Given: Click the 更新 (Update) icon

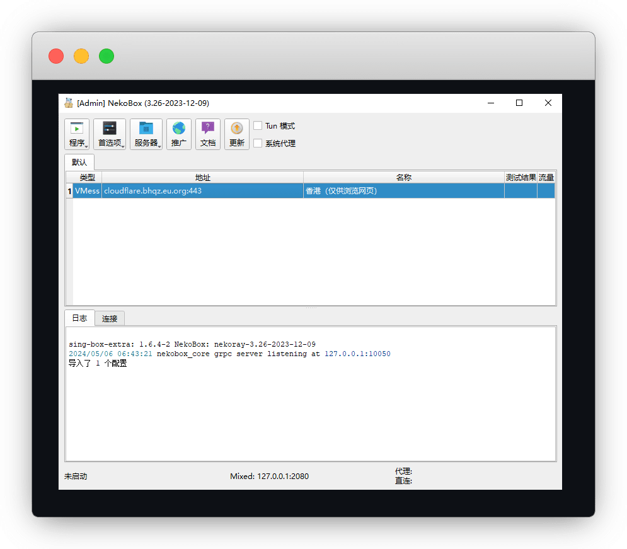Looking at the screenshot, I should (237, 129).
